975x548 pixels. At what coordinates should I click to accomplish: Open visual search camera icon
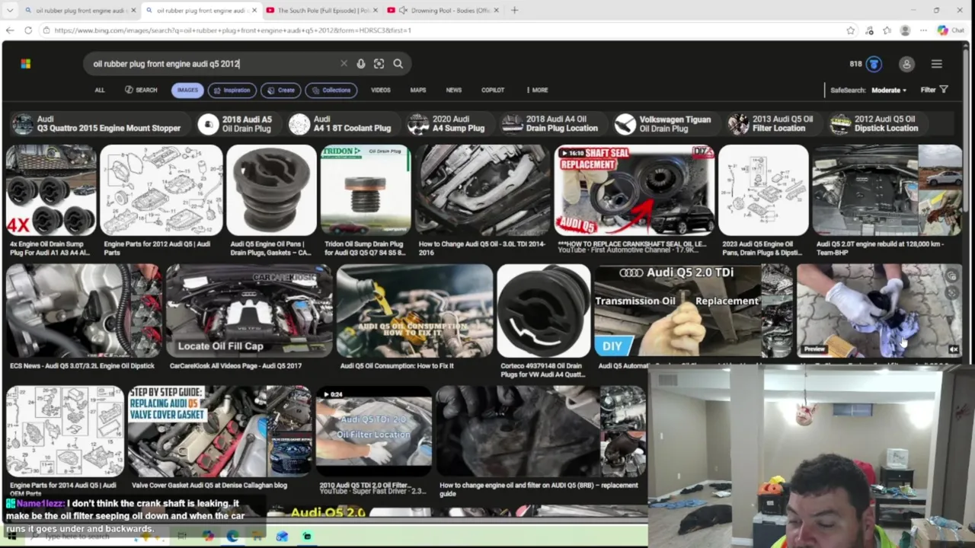point(379,64)
